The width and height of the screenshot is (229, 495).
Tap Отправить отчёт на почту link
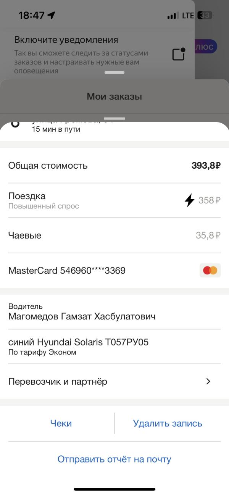pyautogui.click(x=114, y=459)
